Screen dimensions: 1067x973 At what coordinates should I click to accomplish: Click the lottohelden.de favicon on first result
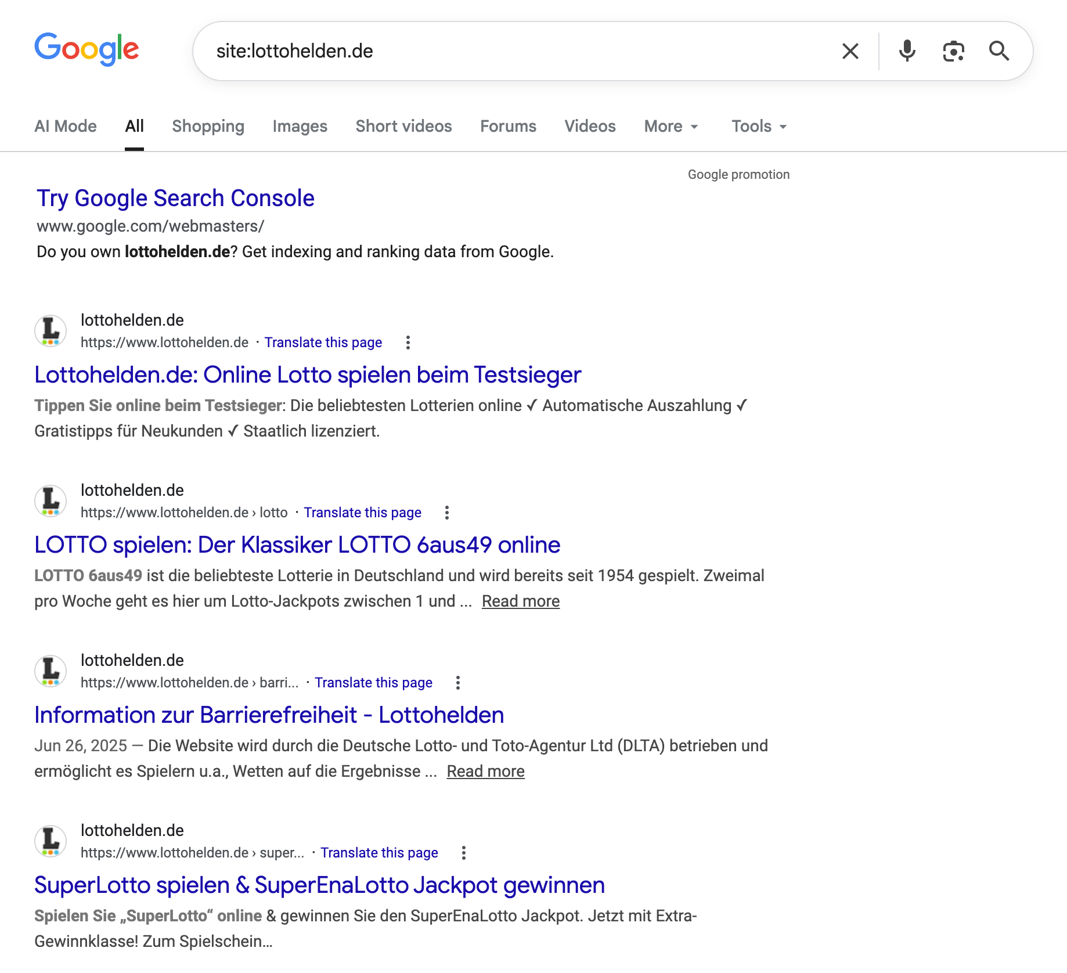point(51,330)
